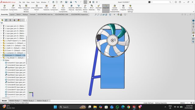195x110 pixels.
Task: Click the Print icon
Action: 71,2
